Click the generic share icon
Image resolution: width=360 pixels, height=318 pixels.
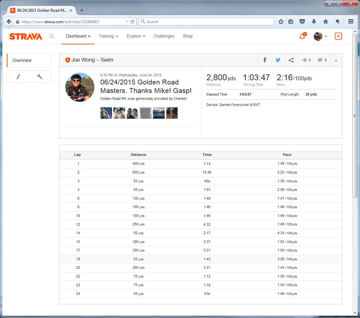coord(291,60)
